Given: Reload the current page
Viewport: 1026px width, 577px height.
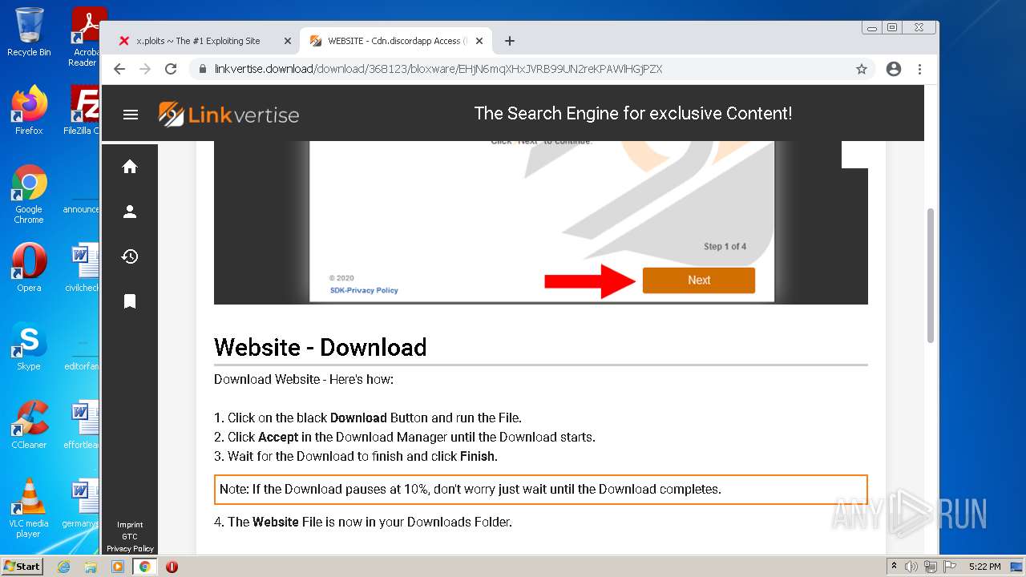Looking at the screenshot, I should pyautogui.click(x=171, y=69).
